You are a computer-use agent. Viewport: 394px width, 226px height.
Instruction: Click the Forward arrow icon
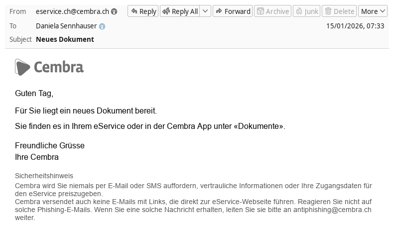219,11
